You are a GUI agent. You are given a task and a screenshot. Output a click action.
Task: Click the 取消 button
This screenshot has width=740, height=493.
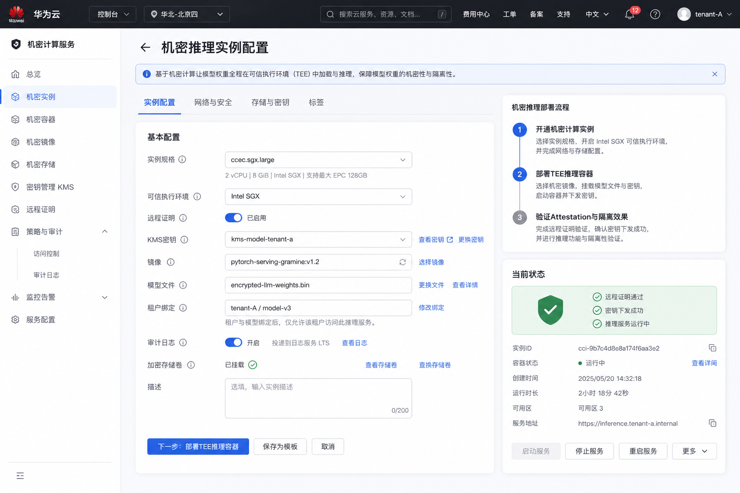[x=328, y=446]
